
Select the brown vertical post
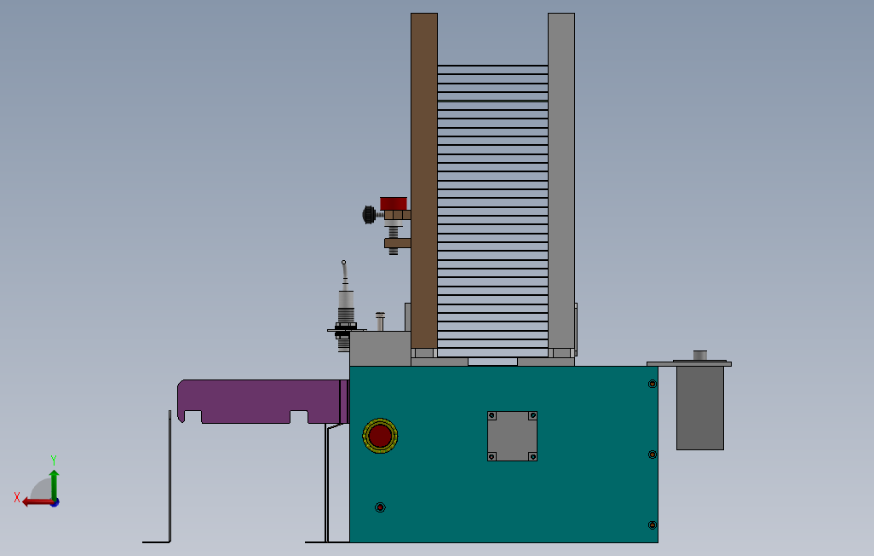424,181
